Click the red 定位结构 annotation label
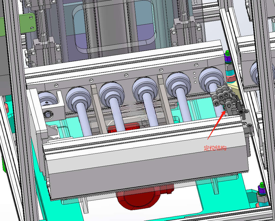This screenshot has height=221, width=275. point(215,148)
